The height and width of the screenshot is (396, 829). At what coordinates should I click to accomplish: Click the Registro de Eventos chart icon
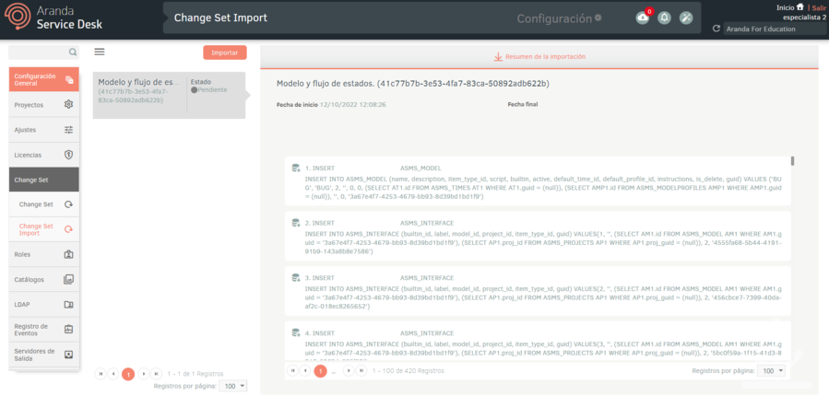point(68,329)
